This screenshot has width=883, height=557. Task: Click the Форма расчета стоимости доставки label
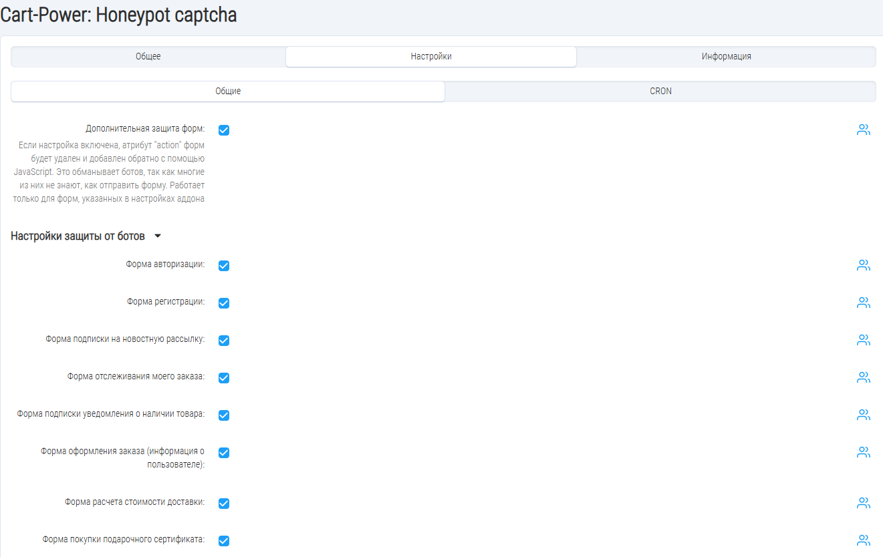point(135,502)
